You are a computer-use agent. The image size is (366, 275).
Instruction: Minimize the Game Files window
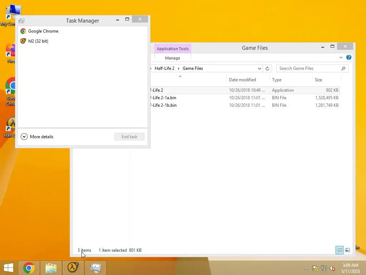[323, 47]
